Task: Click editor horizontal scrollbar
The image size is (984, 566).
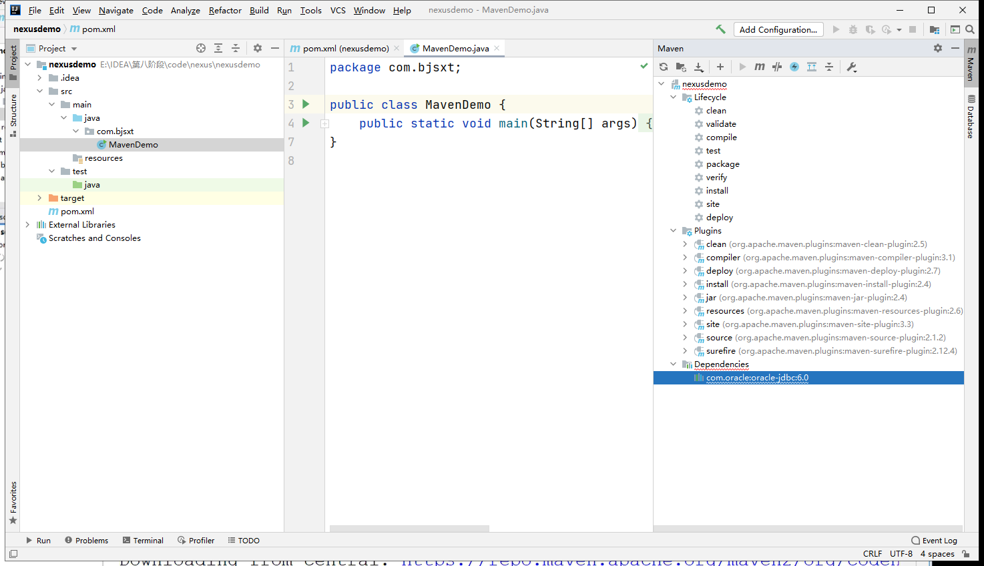Action: 409,529
